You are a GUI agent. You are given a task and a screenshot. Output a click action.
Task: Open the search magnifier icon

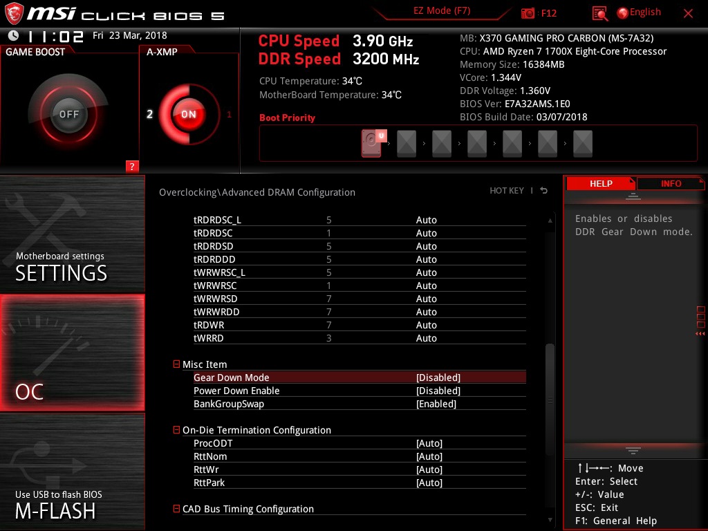point(599,14)
